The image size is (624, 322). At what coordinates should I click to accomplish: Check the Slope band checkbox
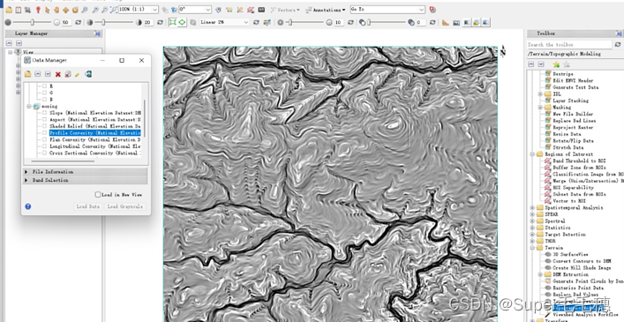(x=44, y=113)
